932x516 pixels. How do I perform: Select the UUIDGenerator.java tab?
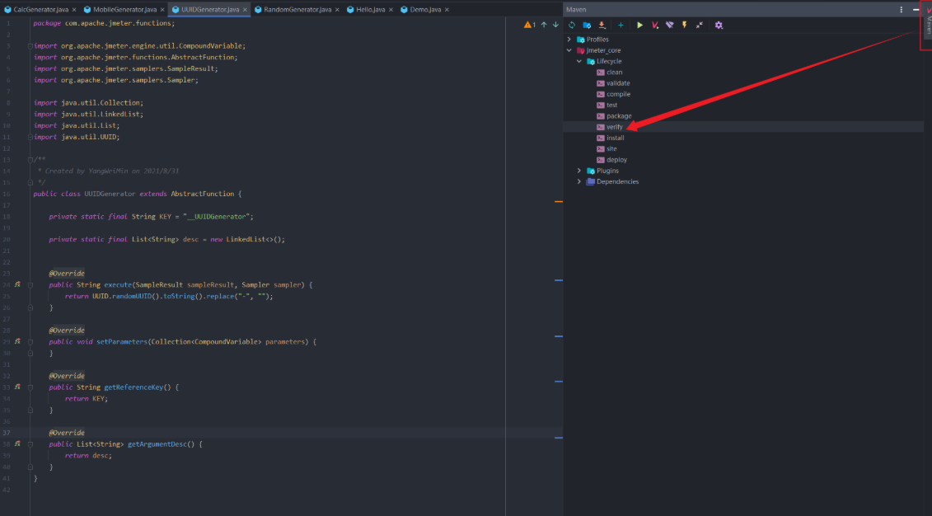[210, 10]
